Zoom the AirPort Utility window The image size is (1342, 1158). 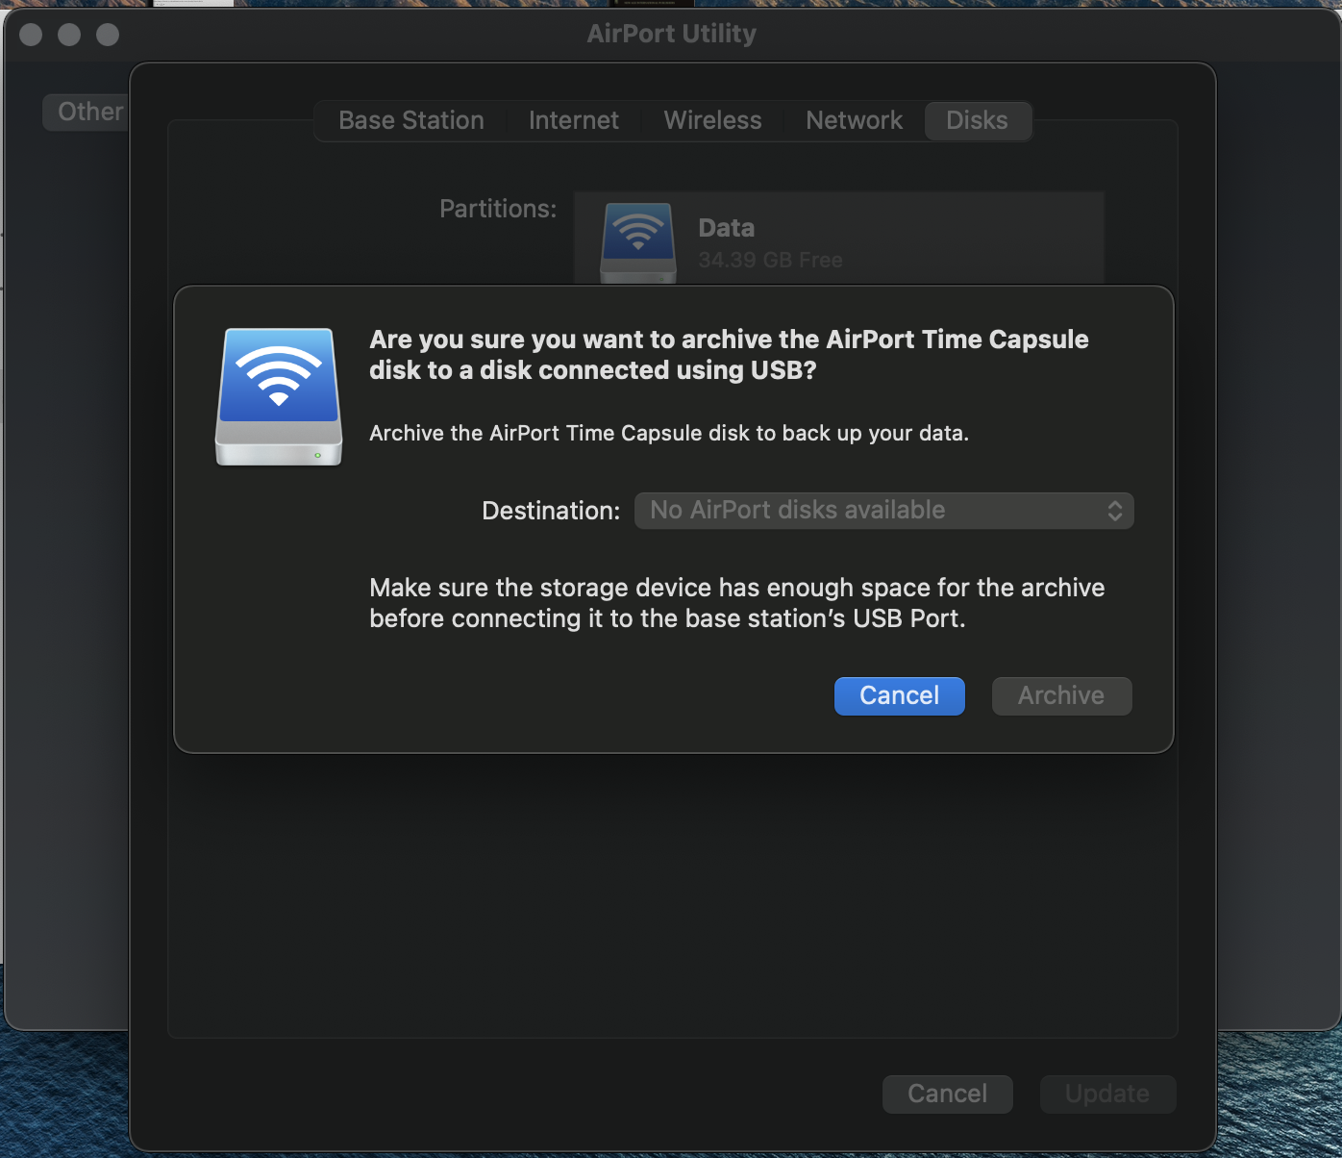pyautogui.click(x=108, y=35)
